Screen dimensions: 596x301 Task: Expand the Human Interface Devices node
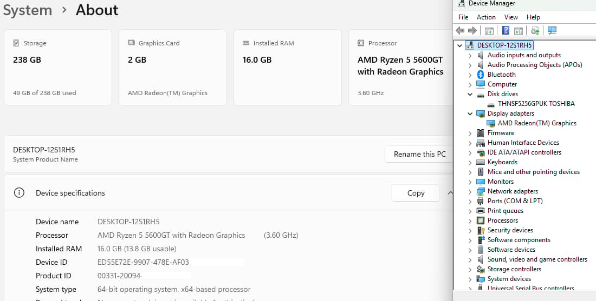(x=470, y=143)
